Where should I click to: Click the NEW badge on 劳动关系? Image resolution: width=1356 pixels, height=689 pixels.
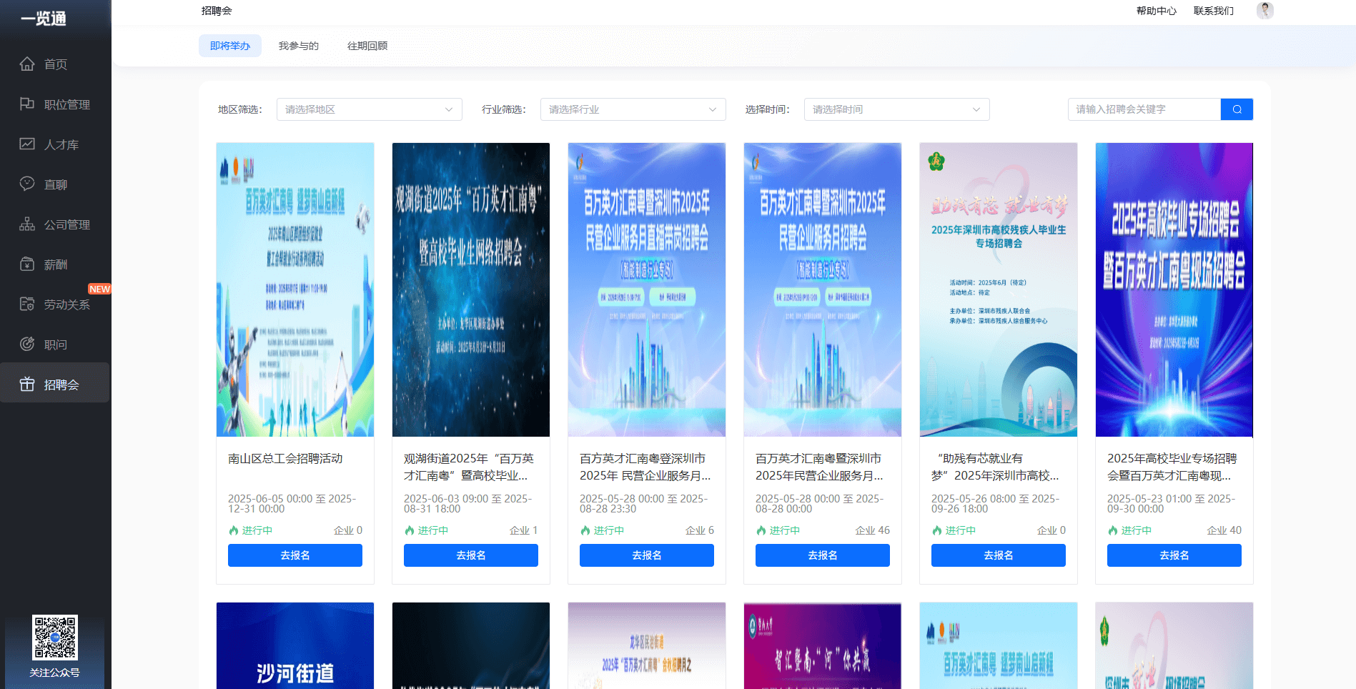(99, 289)
